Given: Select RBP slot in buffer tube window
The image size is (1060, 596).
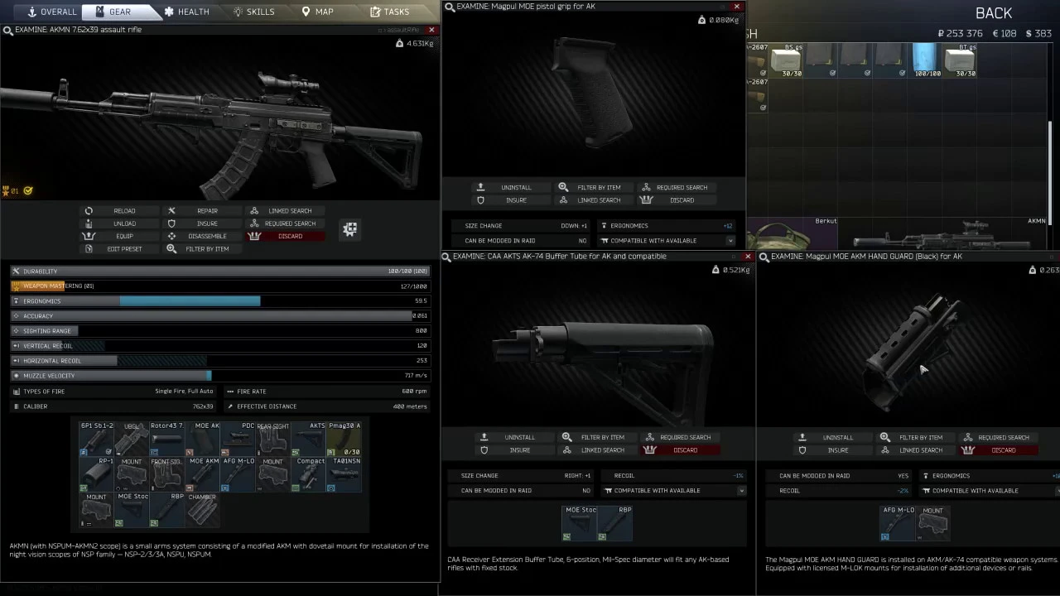Looking at the screenshot, I should coord(615,523).
